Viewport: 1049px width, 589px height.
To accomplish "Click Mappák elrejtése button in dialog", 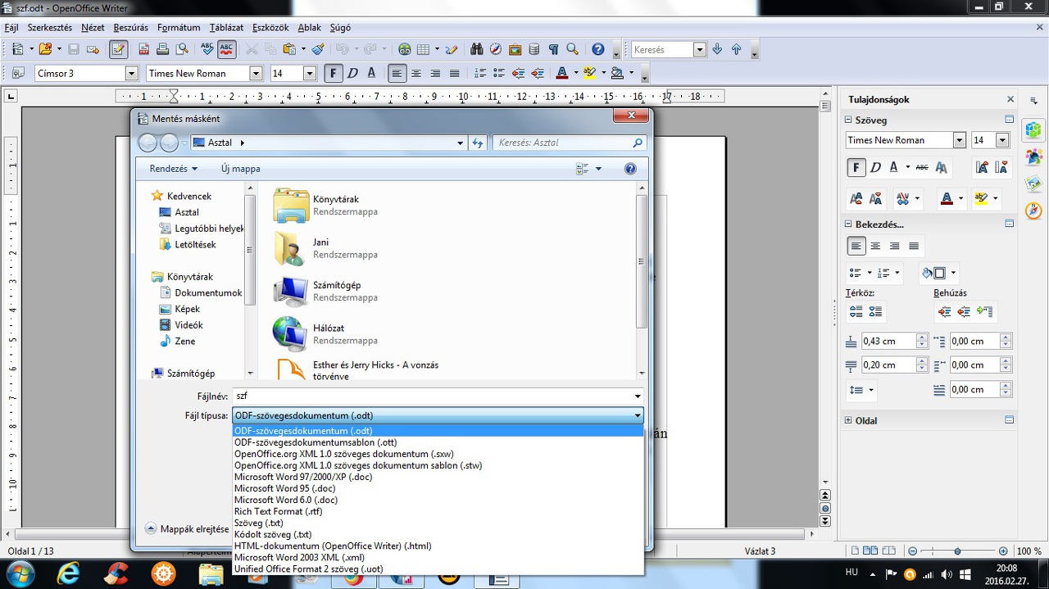I will [187, 529].
